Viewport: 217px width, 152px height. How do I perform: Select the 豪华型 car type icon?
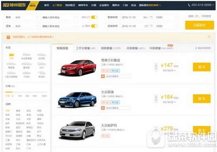tap(26, 64)
